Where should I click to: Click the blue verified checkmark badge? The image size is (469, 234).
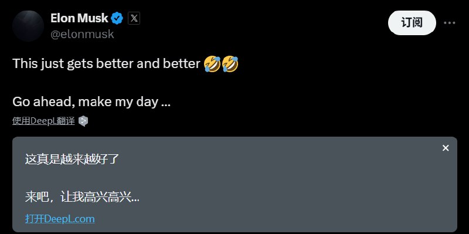tap(117, 19)
